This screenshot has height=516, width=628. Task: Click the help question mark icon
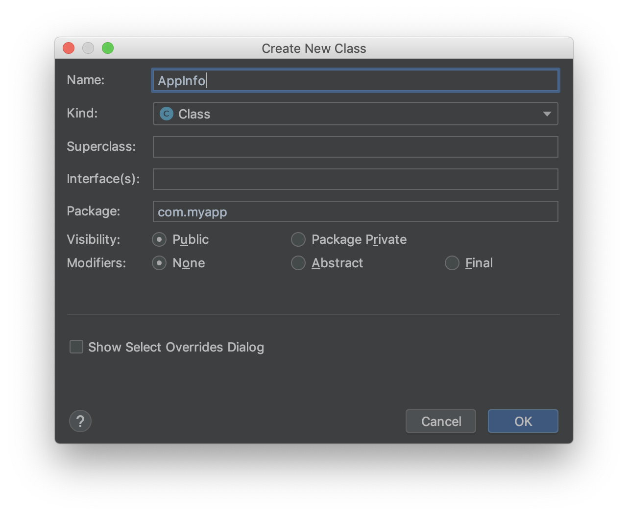point(80,421)
